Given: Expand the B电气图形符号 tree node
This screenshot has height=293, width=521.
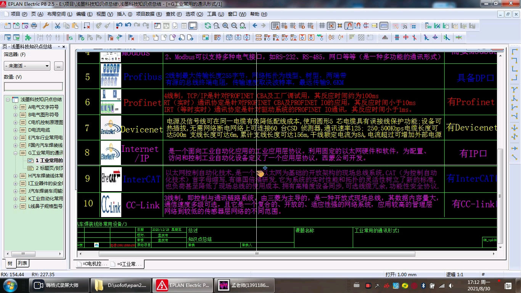Looking at the screenshot, I should (16, 114).
